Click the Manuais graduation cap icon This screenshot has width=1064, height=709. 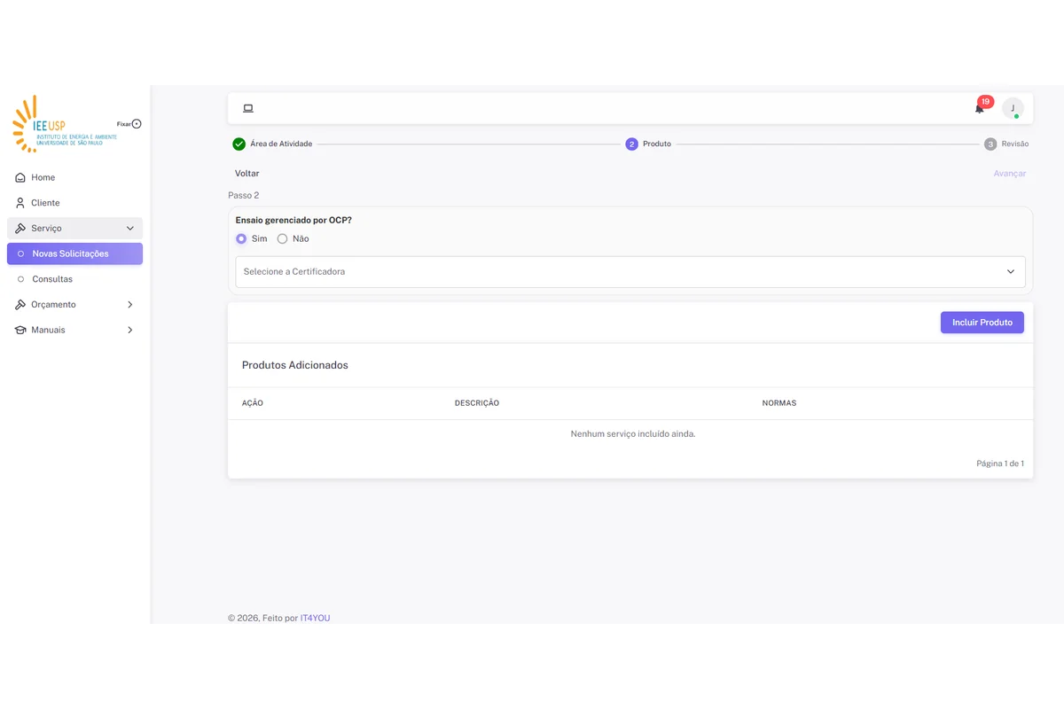pyautogui.click(x=20, y=330)
